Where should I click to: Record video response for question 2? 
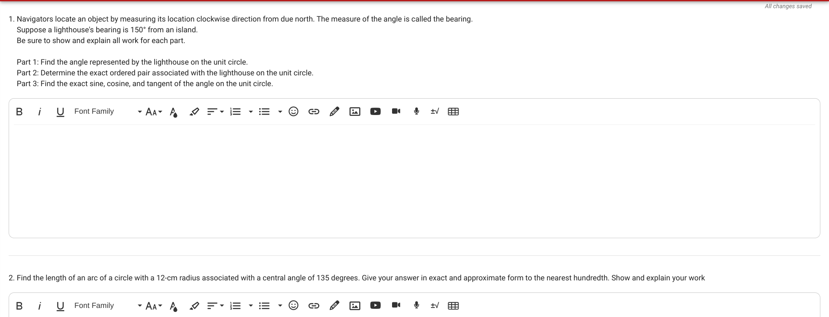[x=396, y=305]
